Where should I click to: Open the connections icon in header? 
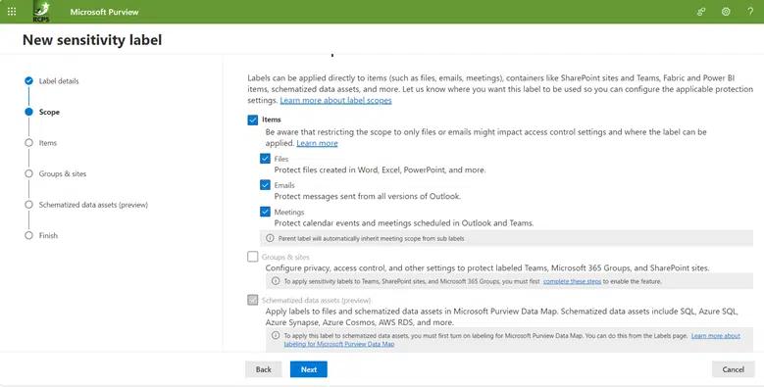click(x=701, y=12)
